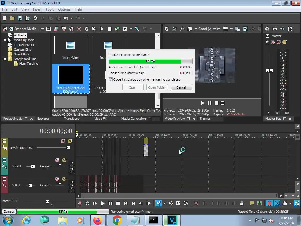Click the Undo arrow icon
Screen dimensions: 301x226
pyautogui.click(x=66, y=18)
